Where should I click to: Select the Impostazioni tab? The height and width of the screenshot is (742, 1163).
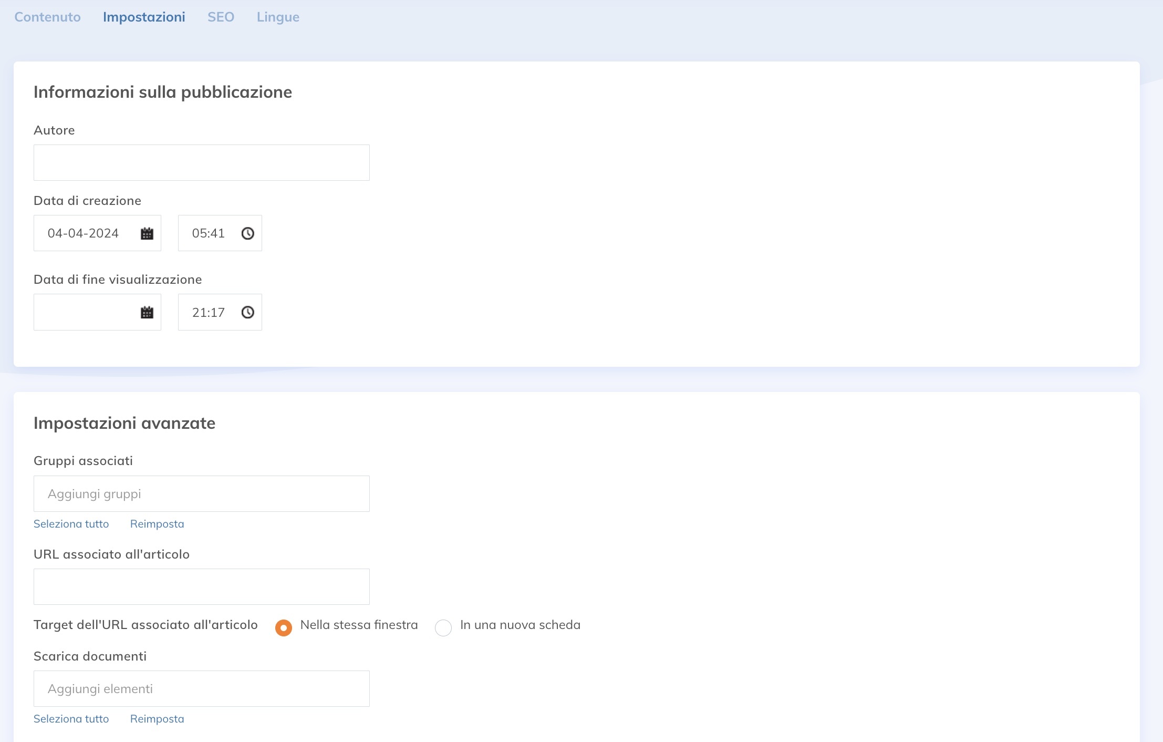144,17
